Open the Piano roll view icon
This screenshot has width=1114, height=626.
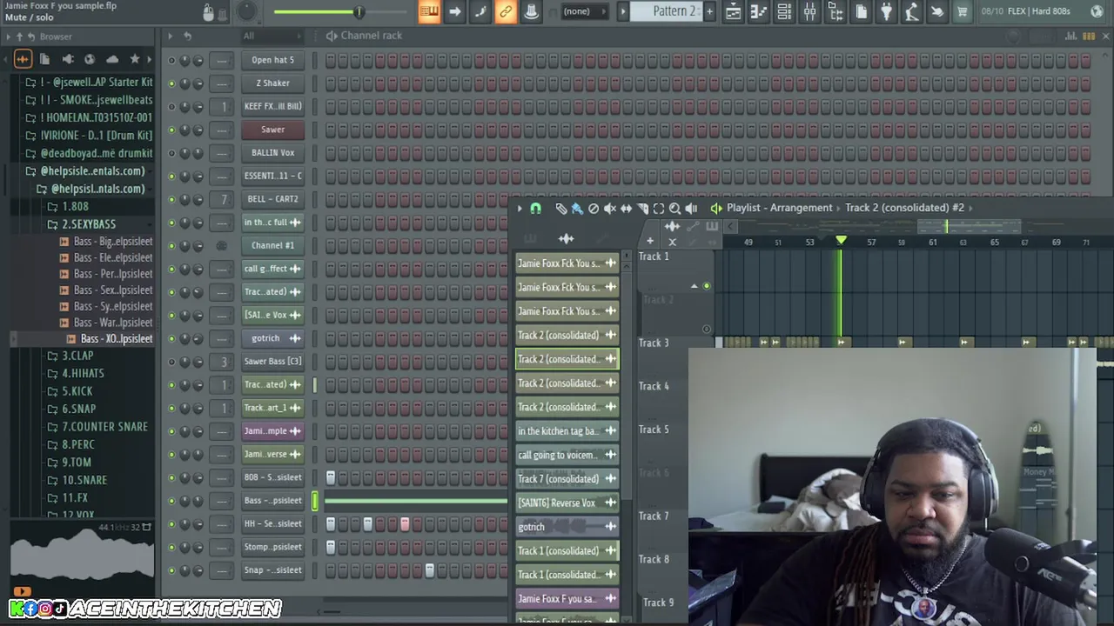click(x=758, y=11)
